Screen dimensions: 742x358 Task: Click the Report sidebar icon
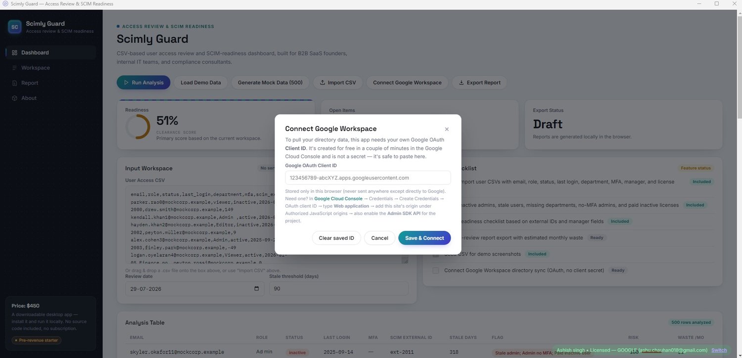point(14,83)
